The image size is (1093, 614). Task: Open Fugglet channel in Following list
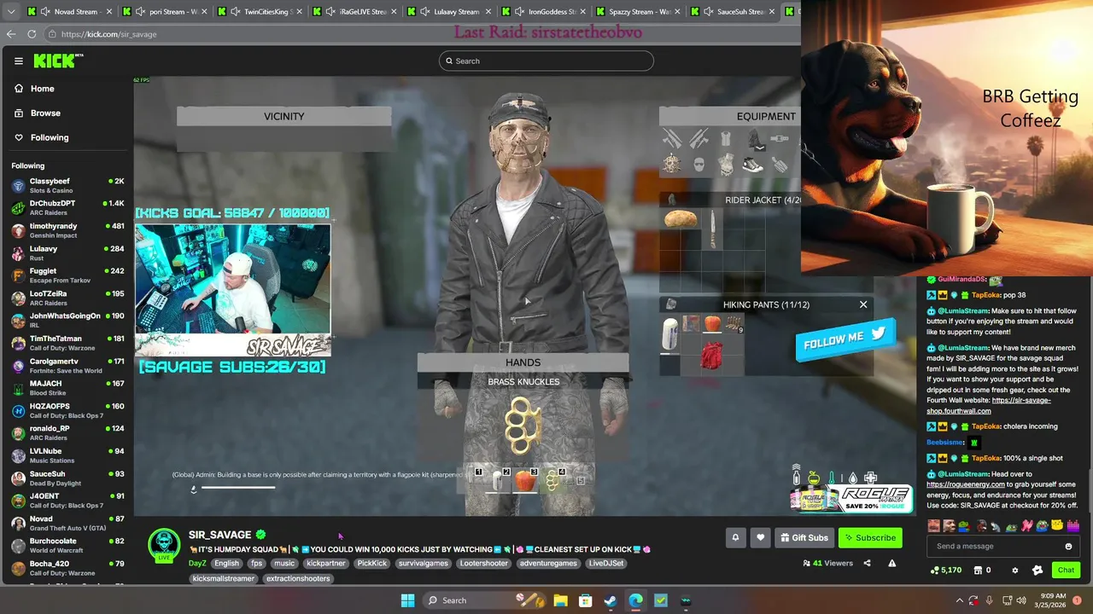coord(67,275)
